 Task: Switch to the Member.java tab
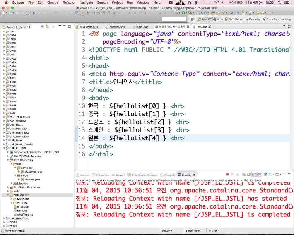pos(115,26)
